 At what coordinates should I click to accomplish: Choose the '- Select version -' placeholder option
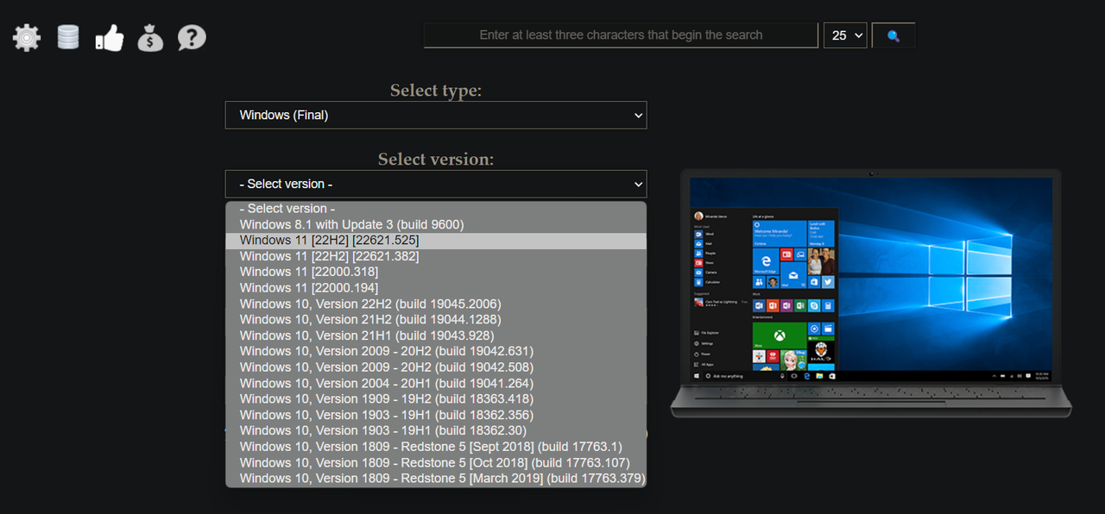point(436,209)
